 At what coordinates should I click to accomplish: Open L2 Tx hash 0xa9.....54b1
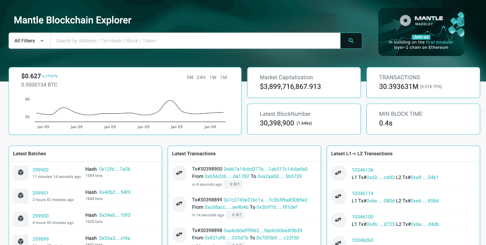[424, 177]
